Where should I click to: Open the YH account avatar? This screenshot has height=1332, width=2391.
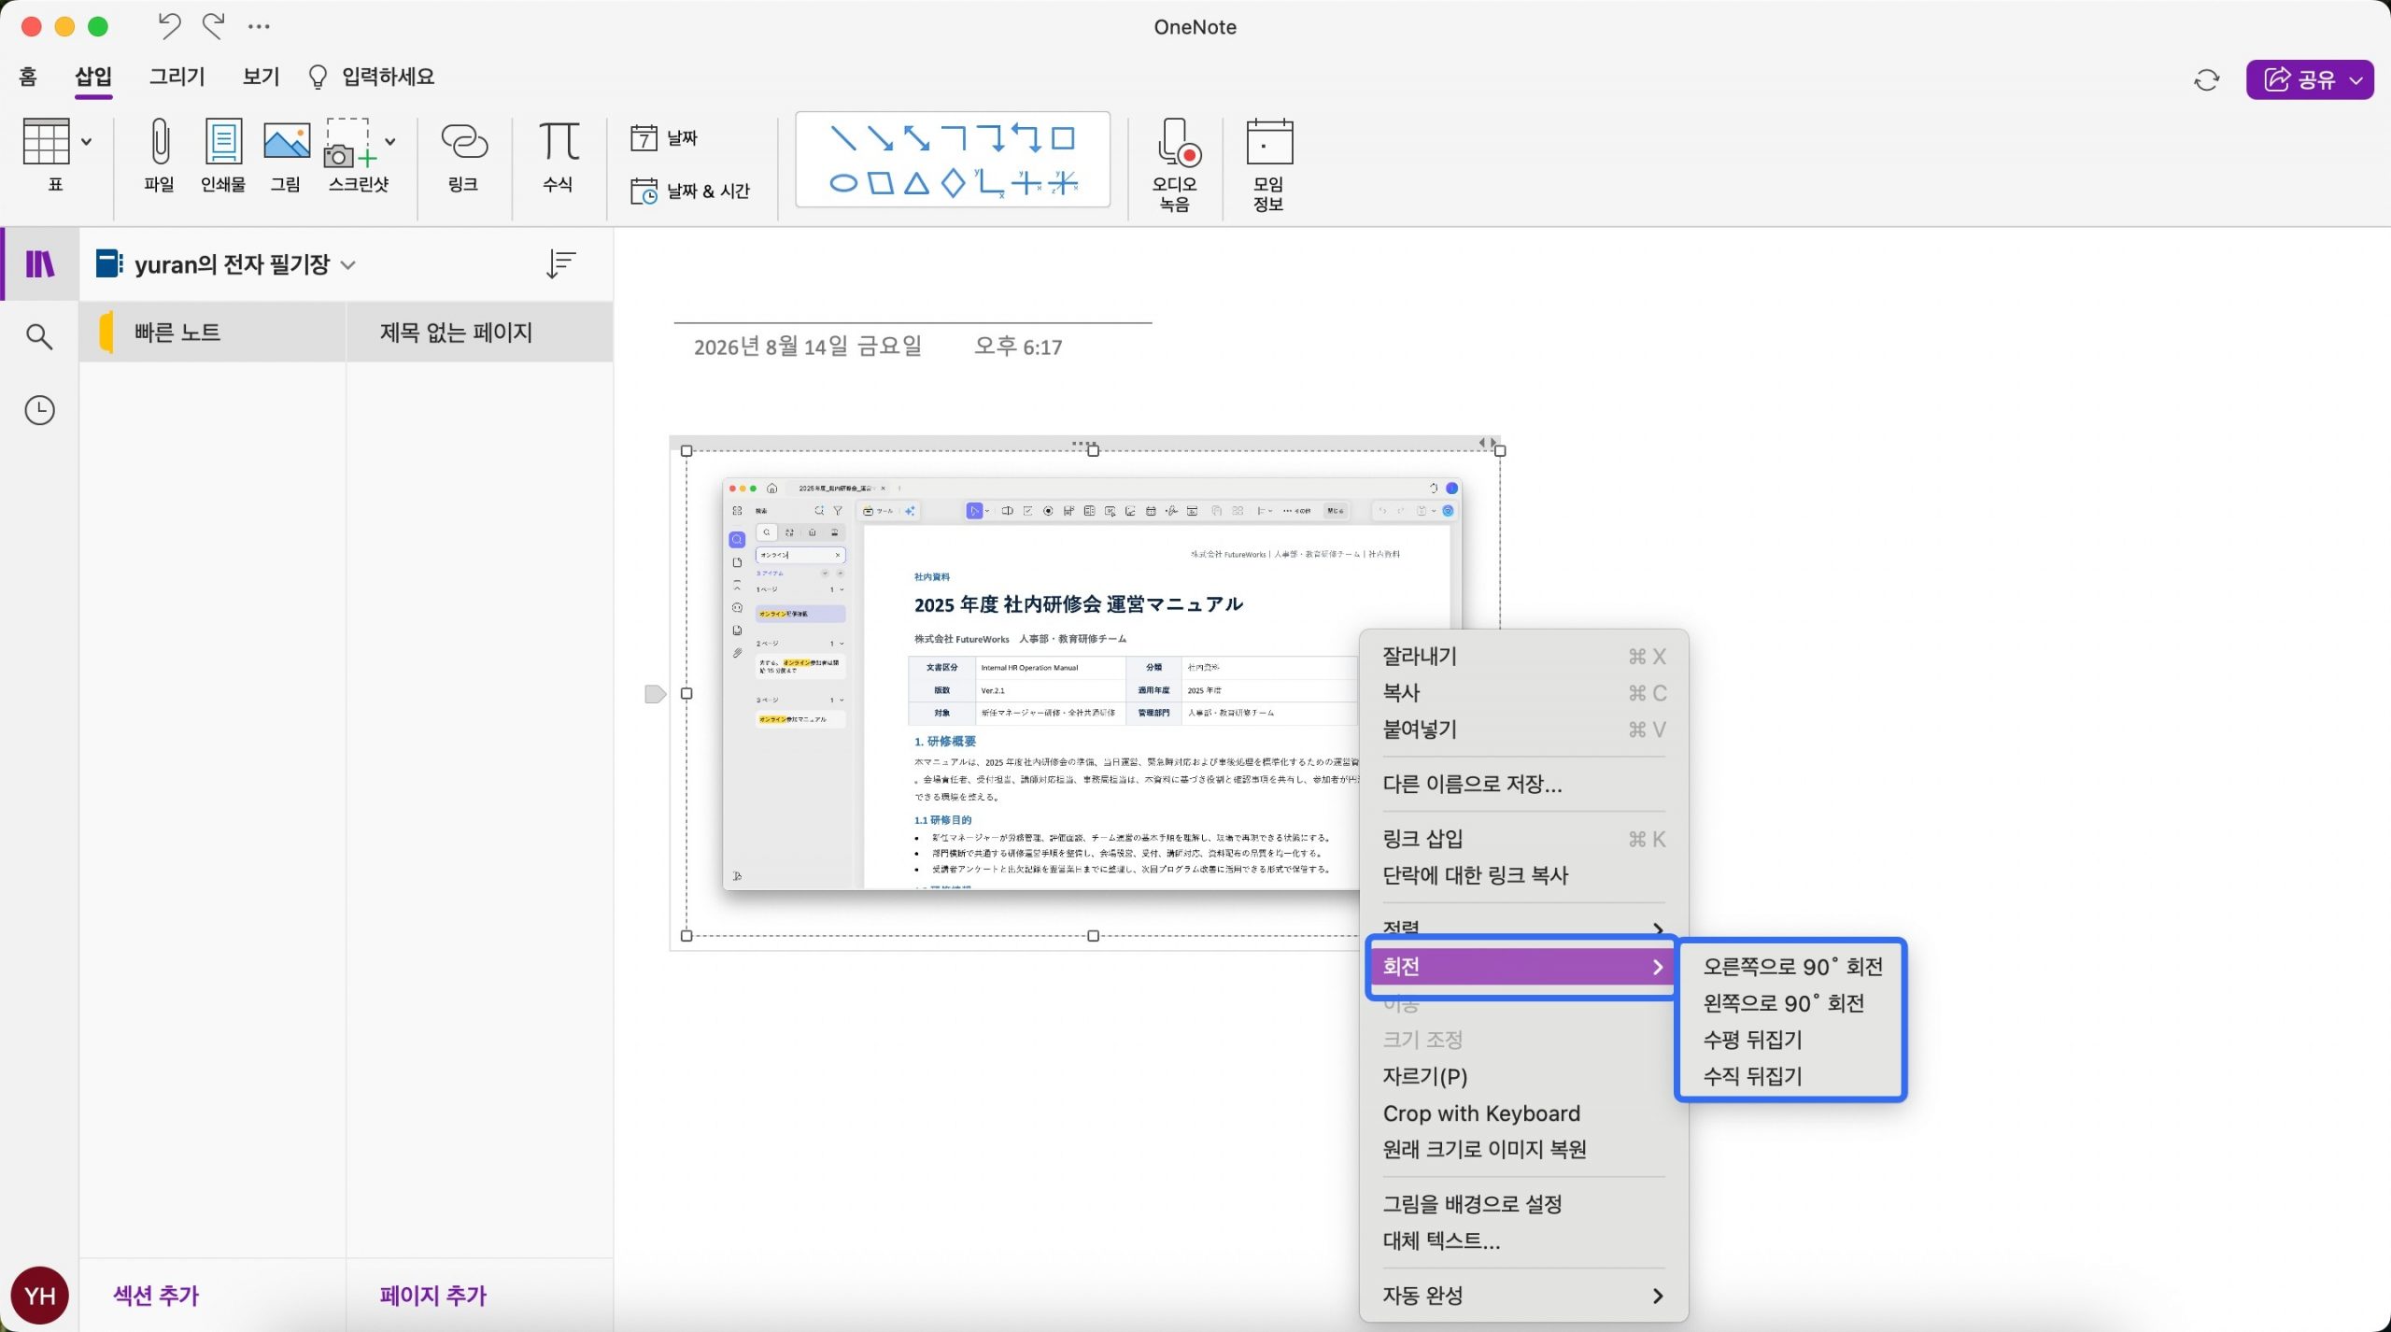(39, 1296)
